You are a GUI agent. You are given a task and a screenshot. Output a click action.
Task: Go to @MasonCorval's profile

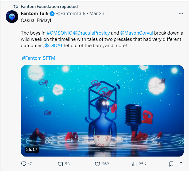click(136, 33)
